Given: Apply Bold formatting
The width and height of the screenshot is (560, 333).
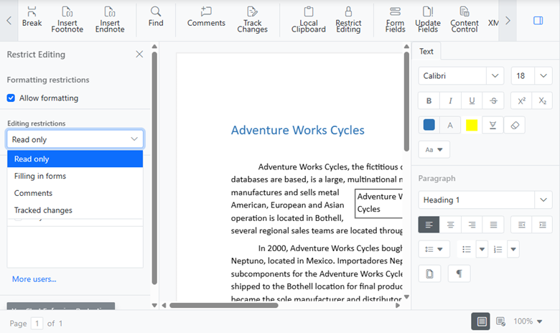Looking at the screenshot, I should coord(429,100).
